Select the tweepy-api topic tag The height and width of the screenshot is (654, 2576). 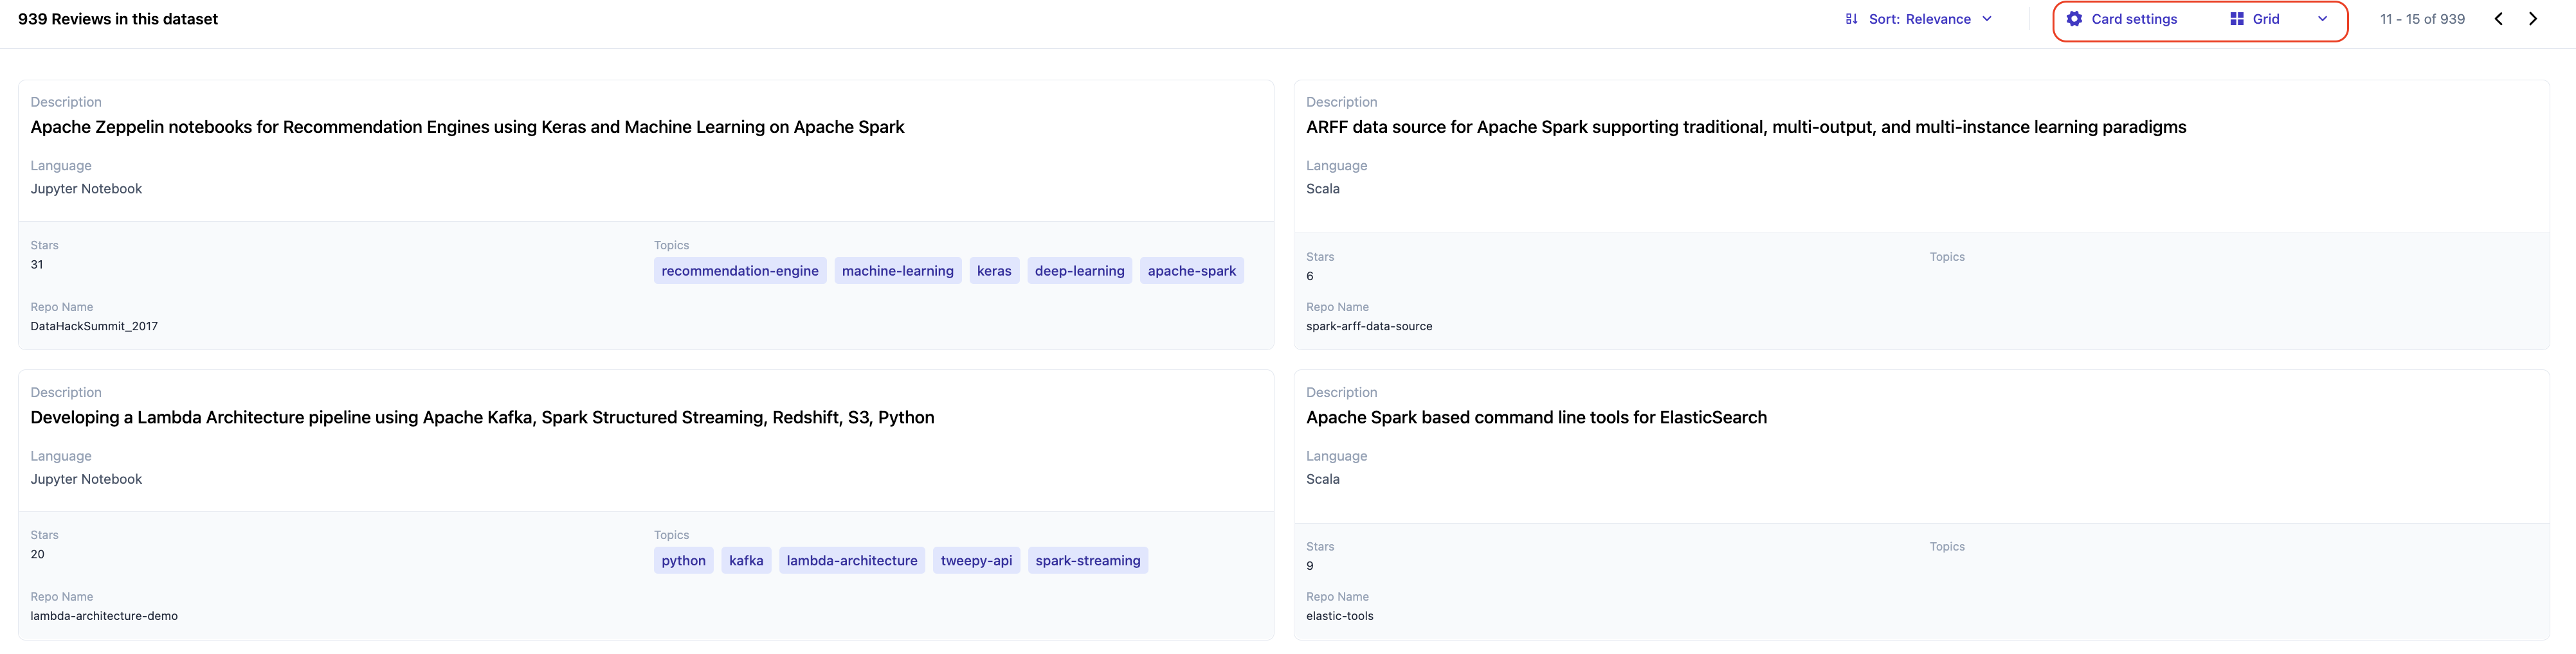(976, 561)
